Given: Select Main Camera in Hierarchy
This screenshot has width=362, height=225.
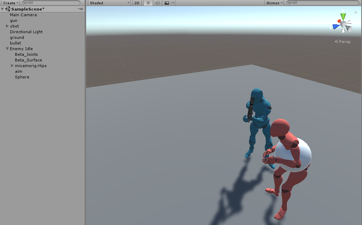Looking at the screenshot, I should (x=23, y=15).
